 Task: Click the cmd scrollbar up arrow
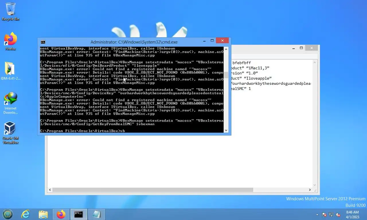point(226,49)
